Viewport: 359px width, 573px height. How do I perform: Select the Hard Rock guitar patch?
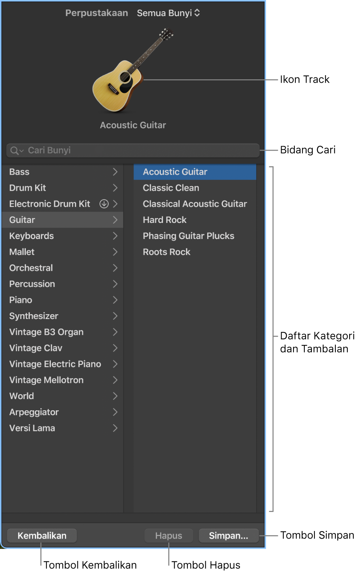[165, 220]
